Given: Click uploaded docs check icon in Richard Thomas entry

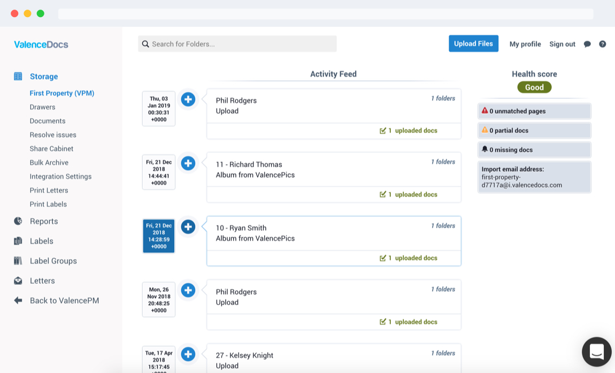Looking at the screenshot, I should (x=383, y=195).
